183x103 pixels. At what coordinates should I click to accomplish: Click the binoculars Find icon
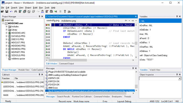pos(16,12)
